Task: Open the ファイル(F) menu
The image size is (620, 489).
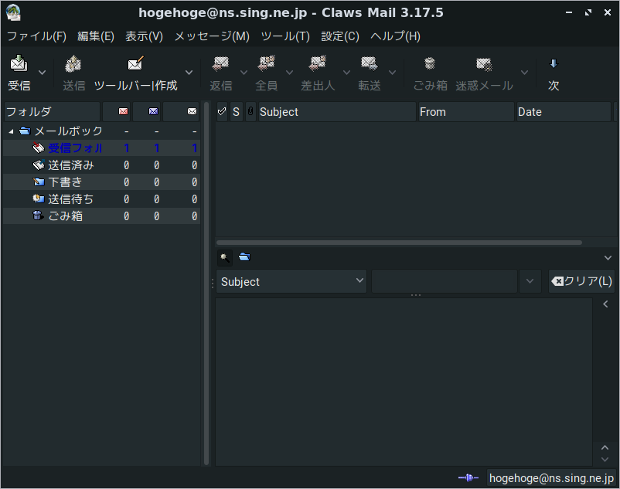Action: 37,36
